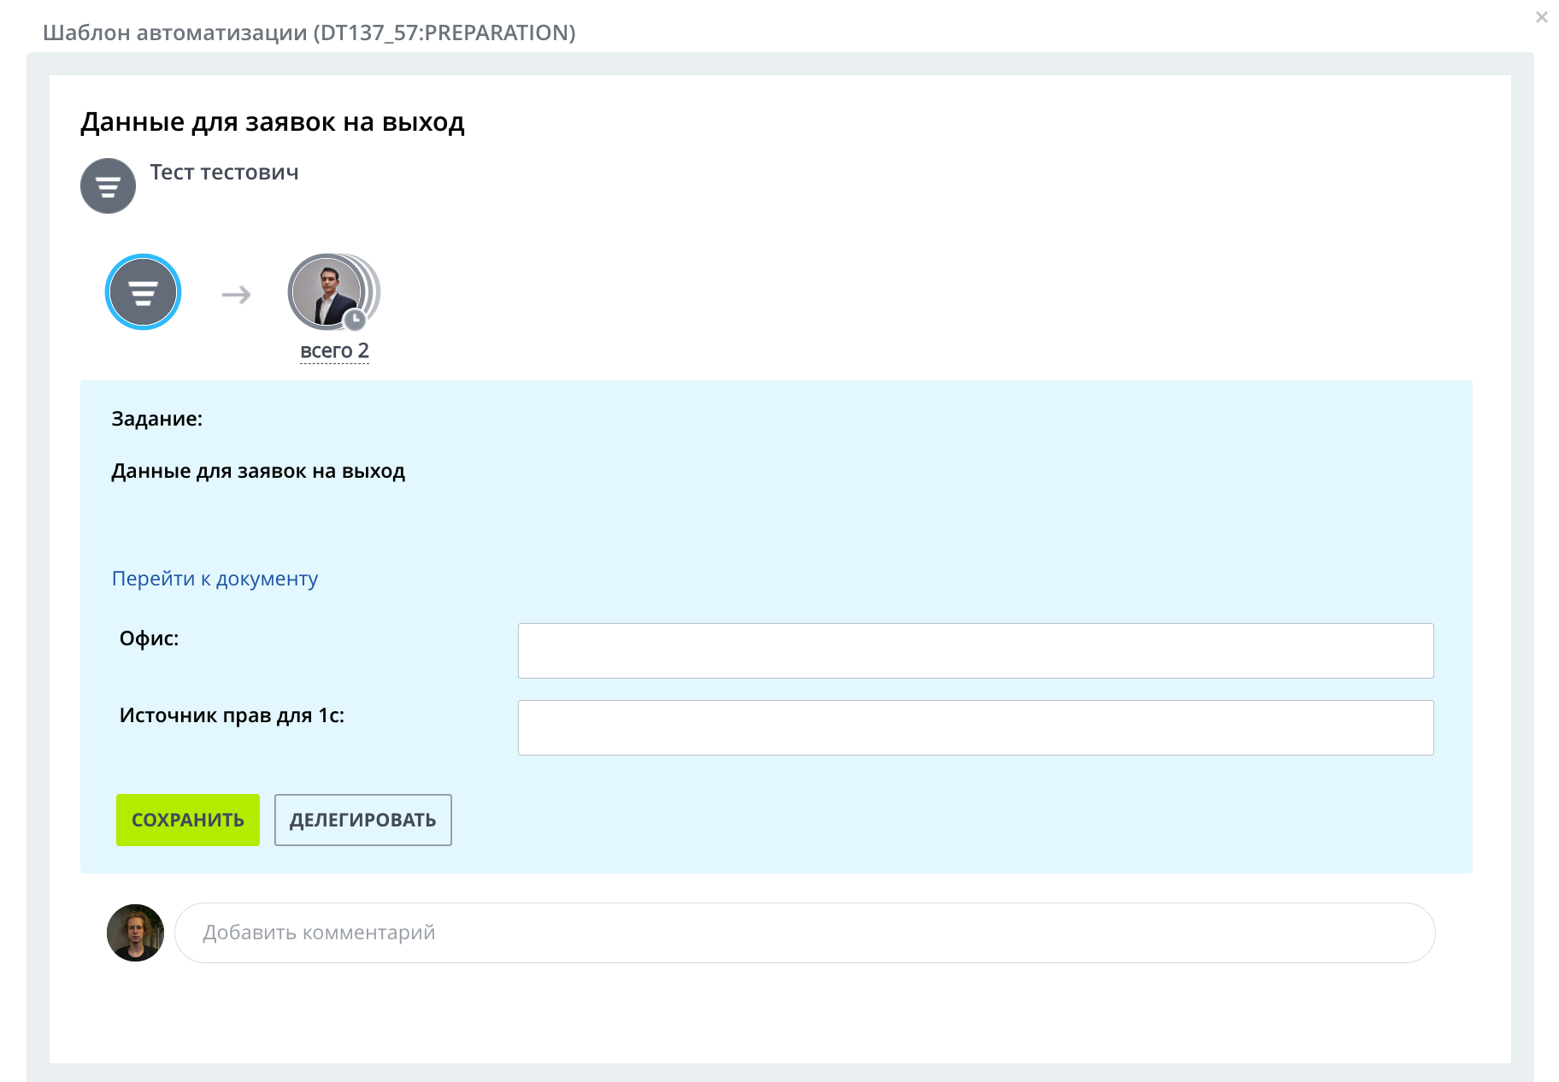Image resolution: width=1559 pixels, height=1082 pixels.
Task: Select the blue-ringed workflow step icon
Action: tap(143, 292)
